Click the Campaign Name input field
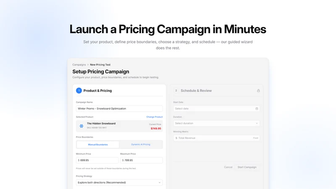This screenshot has width=336, height=189. tap(119, 108)
